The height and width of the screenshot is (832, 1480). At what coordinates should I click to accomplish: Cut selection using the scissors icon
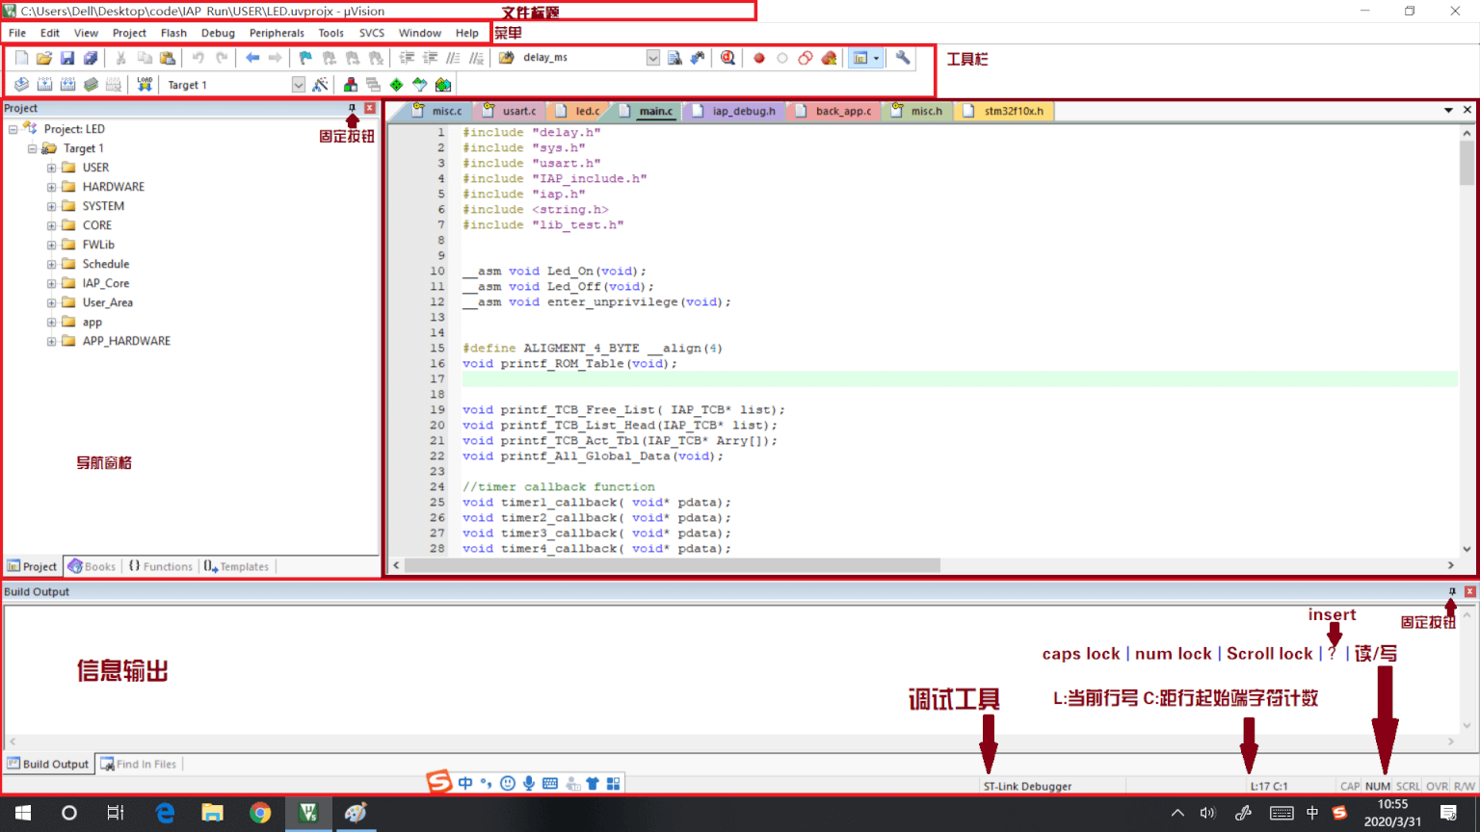[121, 58]
